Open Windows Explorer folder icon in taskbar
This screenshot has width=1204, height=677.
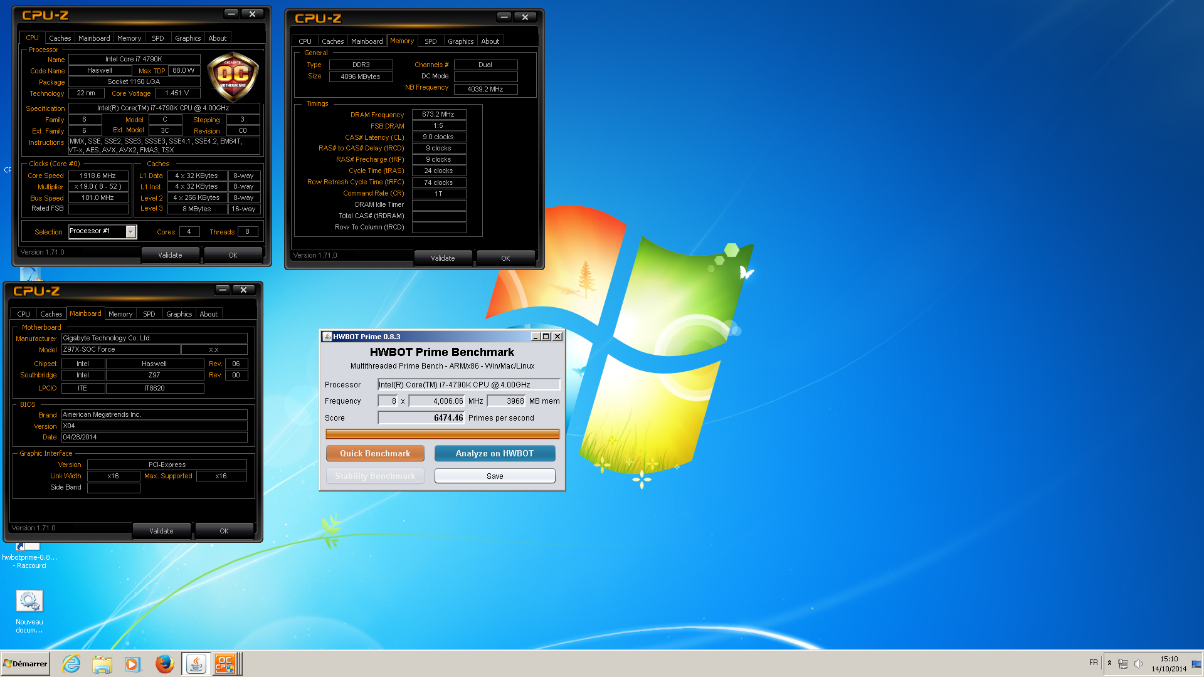tap(102, 663)
